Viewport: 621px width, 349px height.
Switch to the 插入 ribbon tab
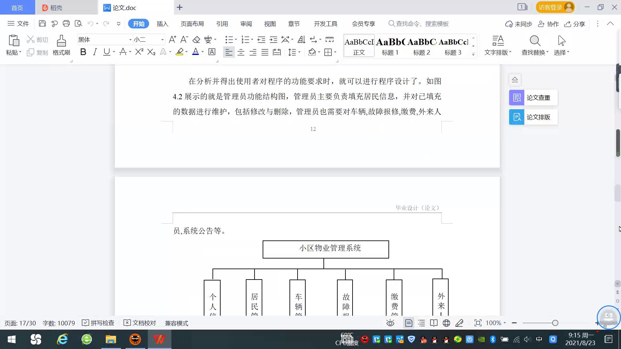[x=162, y=24]
